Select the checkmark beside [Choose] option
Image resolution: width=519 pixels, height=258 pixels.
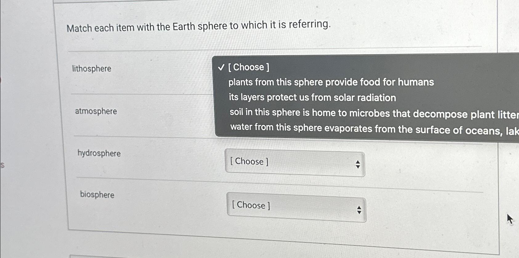click(x=221, y=68)
